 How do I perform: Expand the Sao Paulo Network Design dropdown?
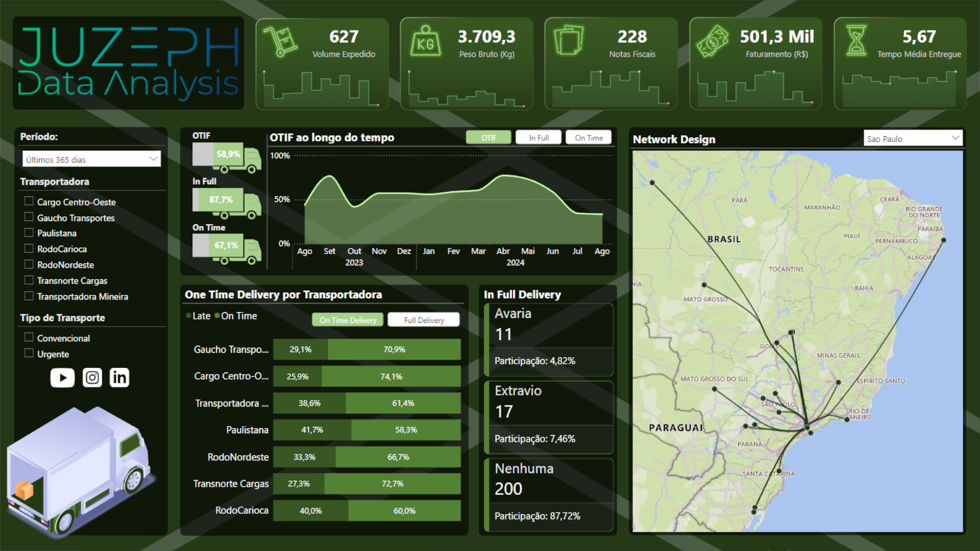tap(913, 138)
